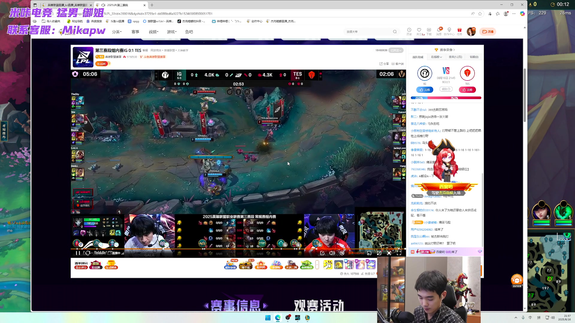575x323 pixels.
Task: Open the 大话三国 activity icon
Action: (x=291, y=265)
